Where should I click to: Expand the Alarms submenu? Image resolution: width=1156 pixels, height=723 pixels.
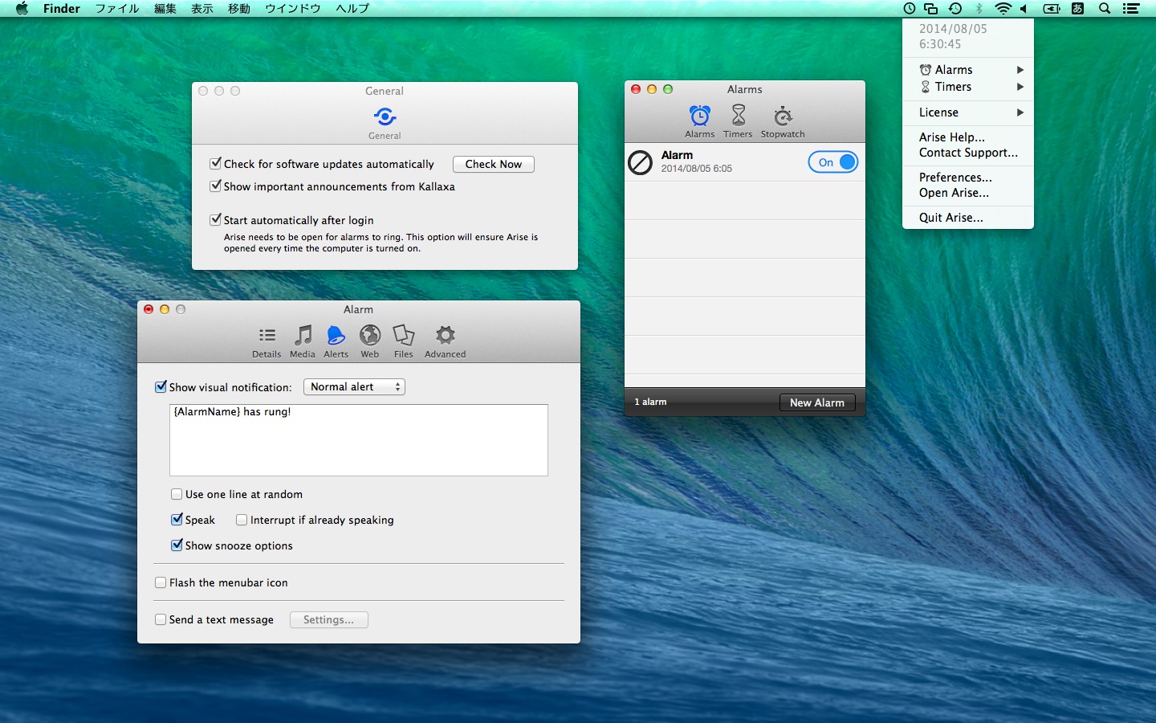967,70
